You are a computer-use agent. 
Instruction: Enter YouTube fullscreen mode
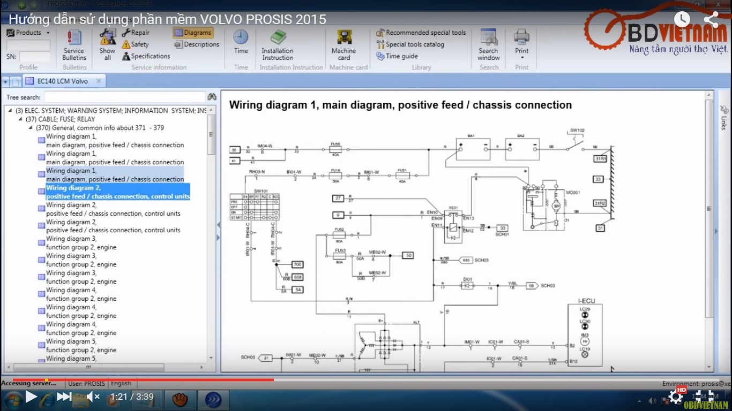[705, 397]
